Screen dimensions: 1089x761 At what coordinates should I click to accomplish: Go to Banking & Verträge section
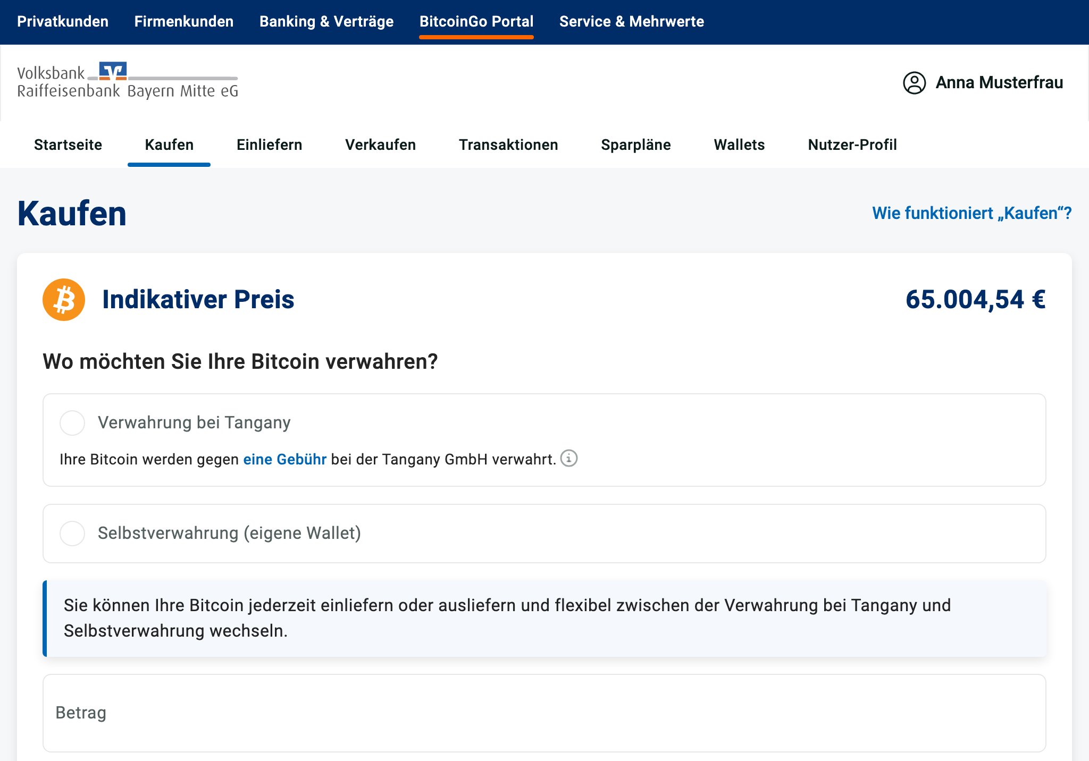(326, 21)
